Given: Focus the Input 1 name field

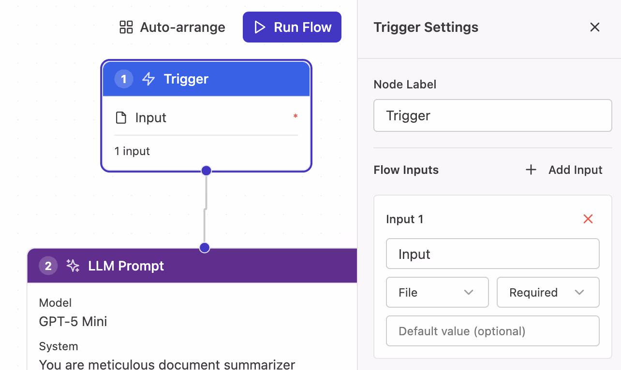Looking at the screenshot, I should pos(492,254).
